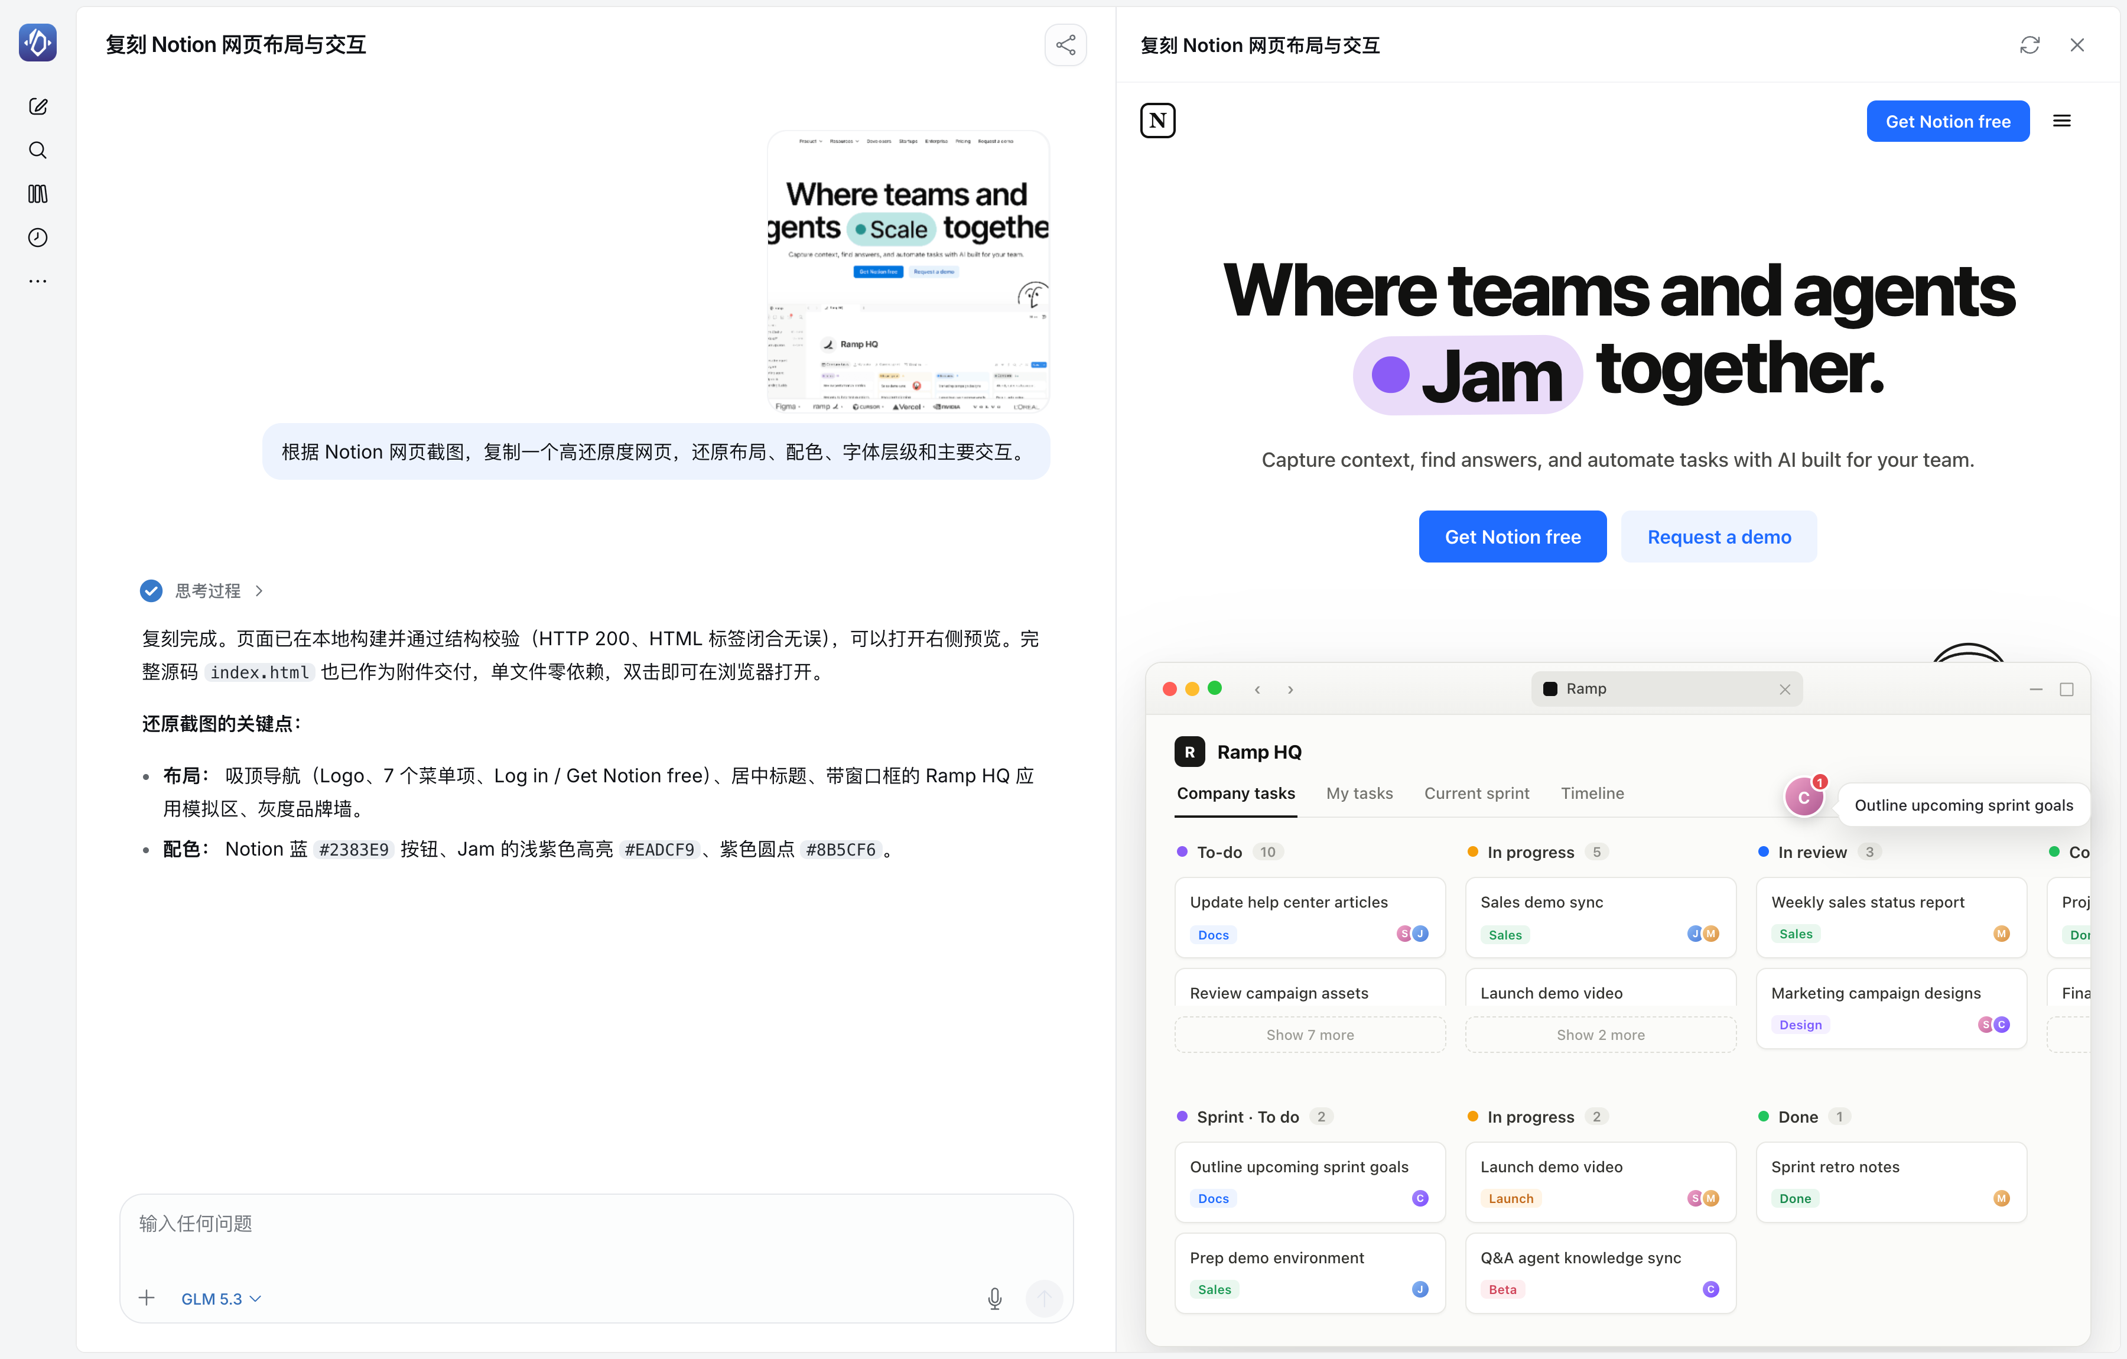
Task: Click the Ramp HQ workspace R icon
Action: click(1190, 752)
